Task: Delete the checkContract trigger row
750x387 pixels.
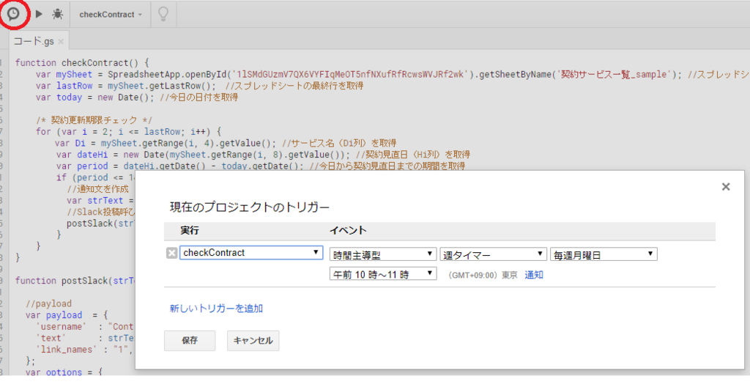Action: point(171,253)
